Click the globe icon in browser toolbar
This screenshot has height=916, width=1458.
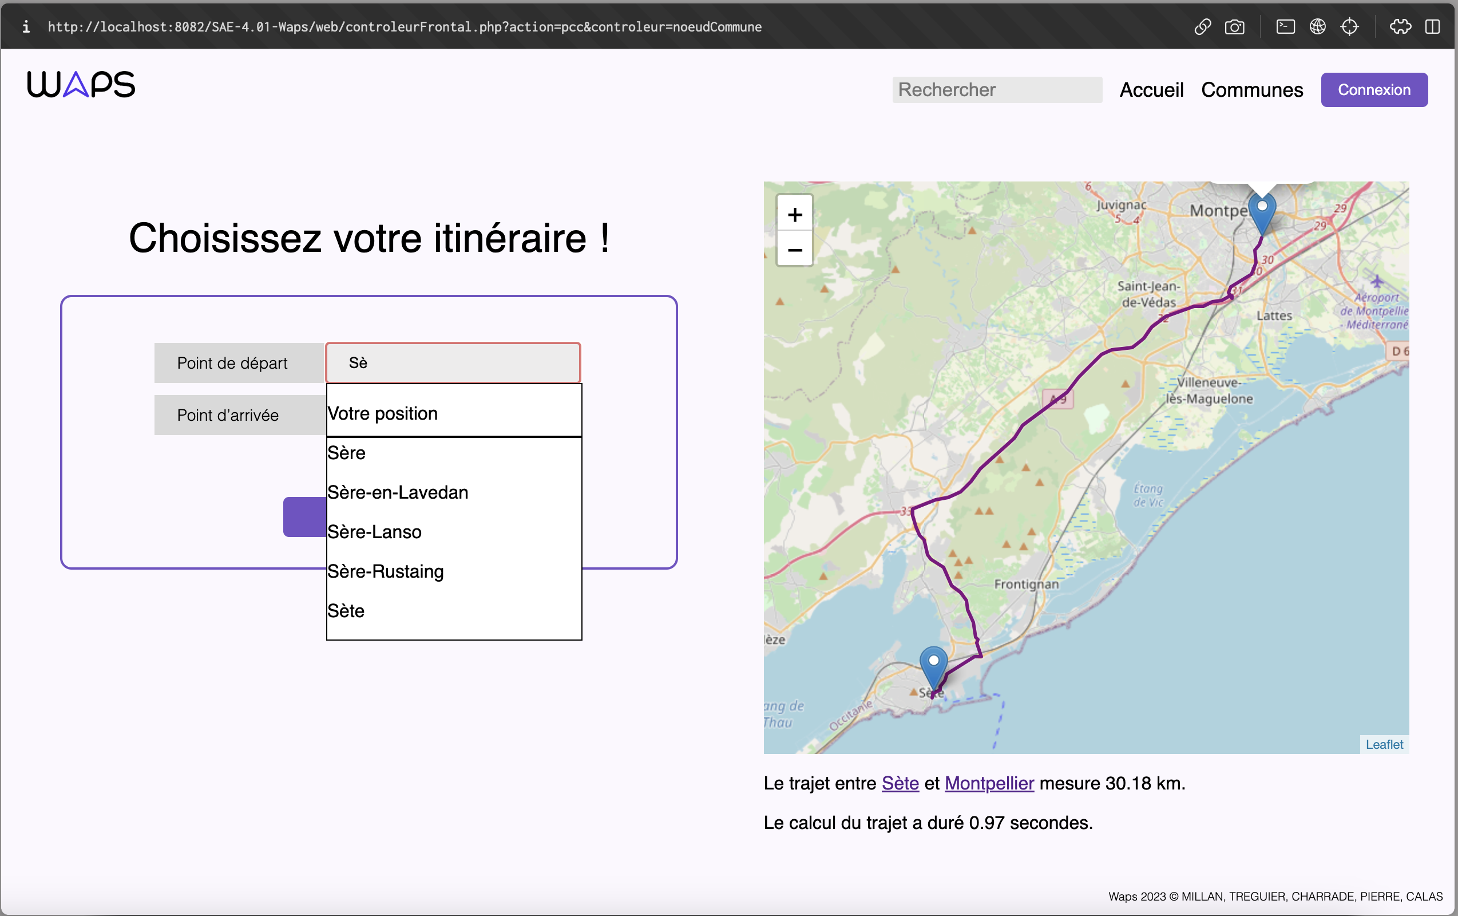coord(1317,27)
